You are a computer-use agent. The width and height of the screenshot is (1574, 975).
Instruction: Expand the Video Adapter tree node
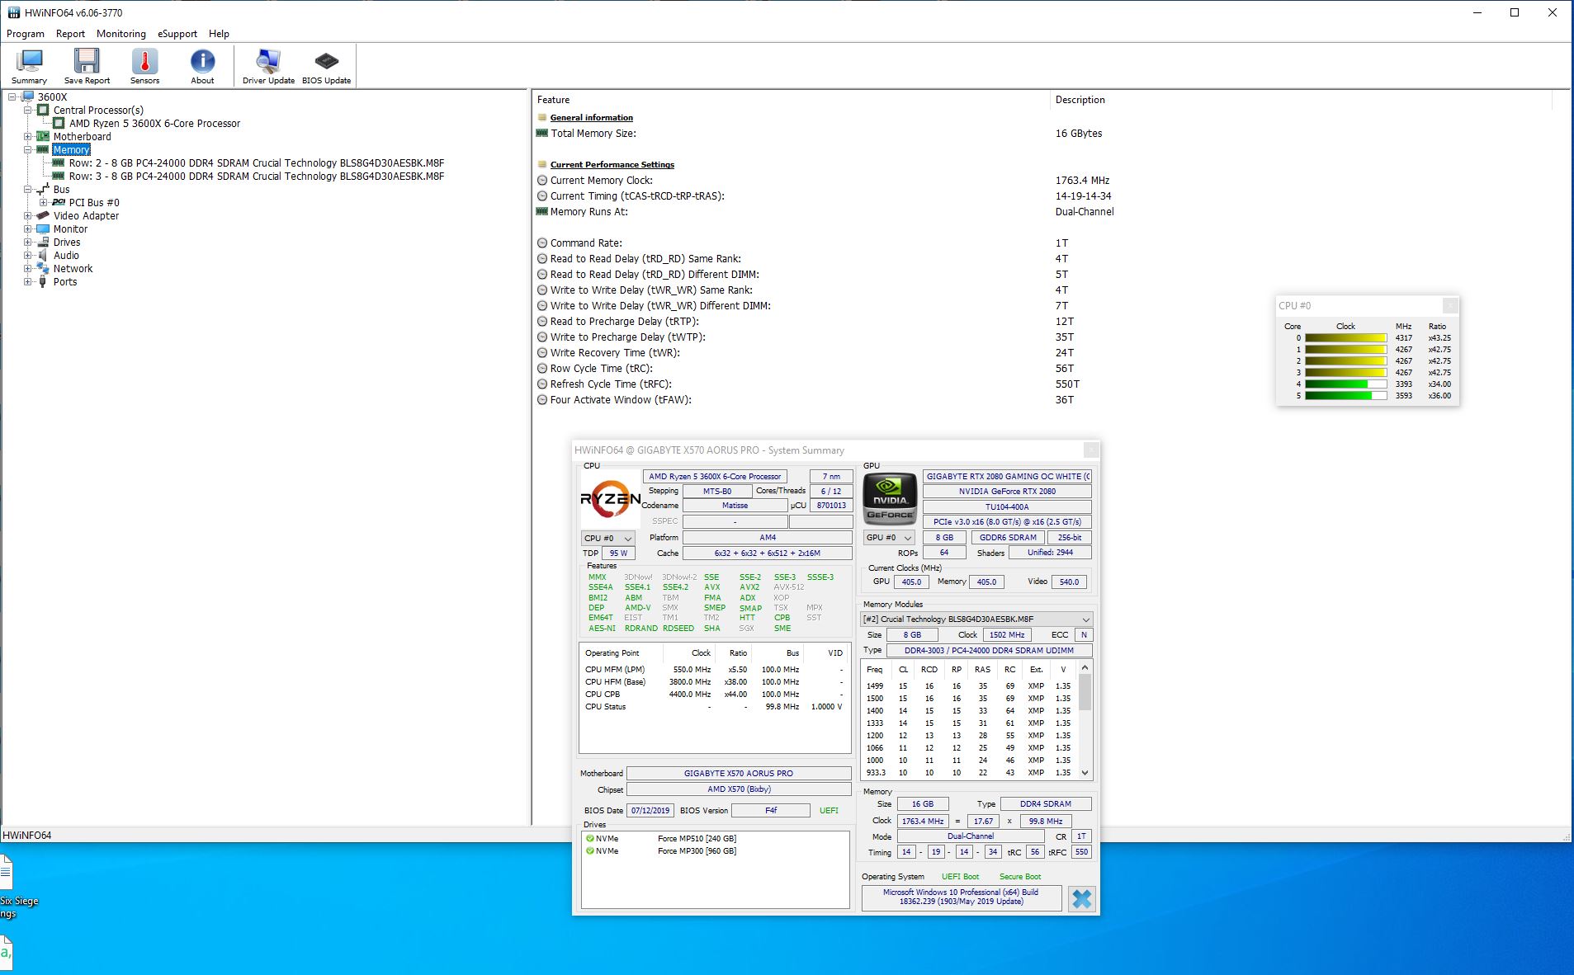28,215
